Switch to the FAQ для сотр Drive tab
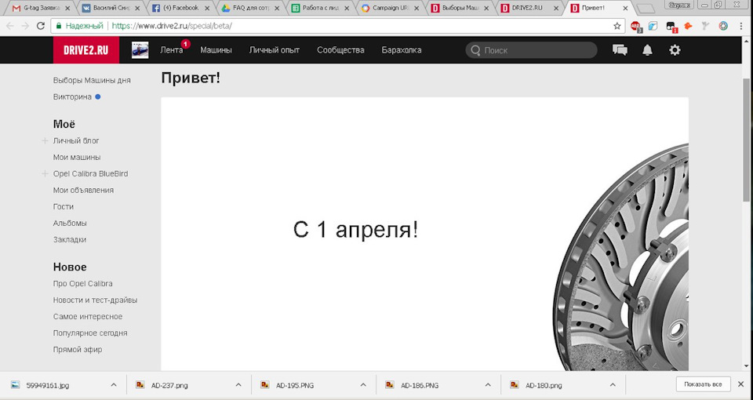The height and width of the screenshot is (400, 753). click(251, 8)
